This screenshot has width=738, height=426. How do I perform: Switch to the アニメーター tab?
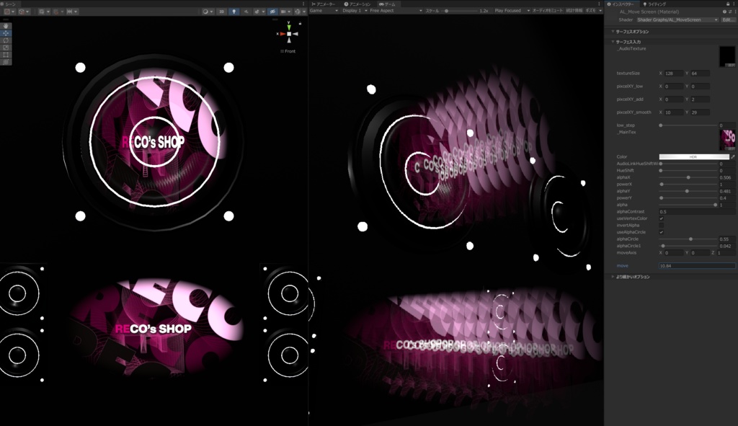point(324,4)
